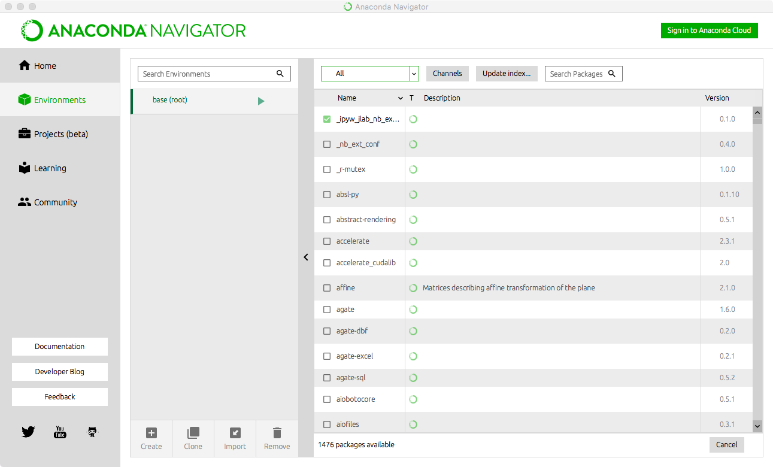Open the Community section
Viewport: 773px width, 467px height.
(x=60, y=202)
